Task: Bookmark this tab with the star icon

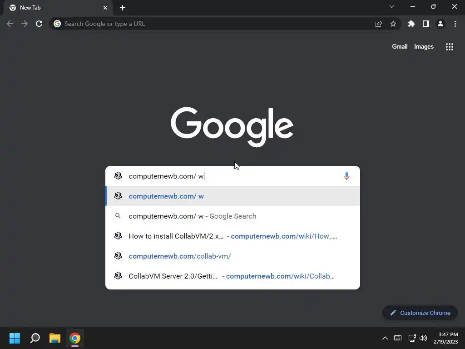Action: pyautogui.click(x=393, y=24)
